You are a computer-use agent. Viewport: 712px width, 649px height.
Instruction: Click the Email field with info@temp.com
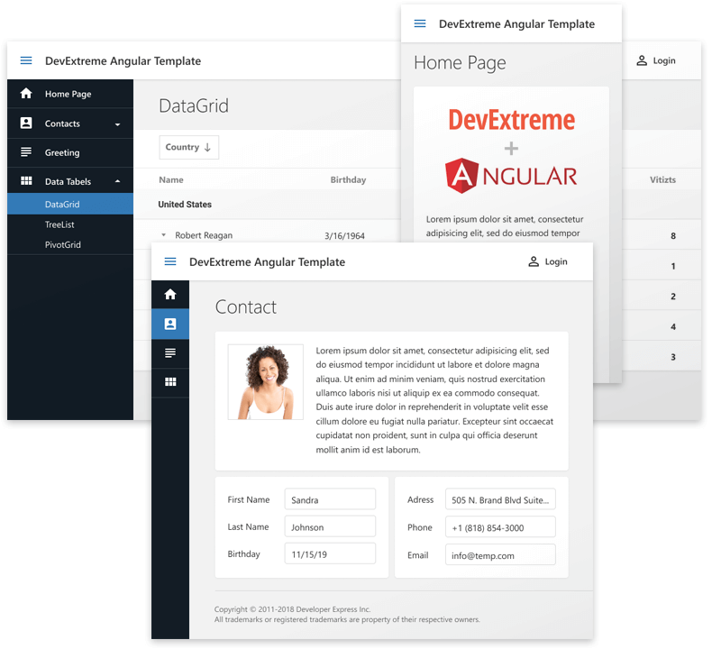(x=500, y=555)
